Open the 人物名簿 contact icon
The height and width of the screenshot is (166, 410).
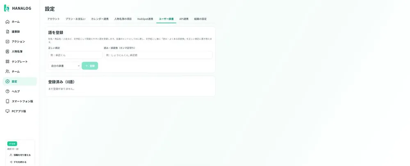[7, 52]
